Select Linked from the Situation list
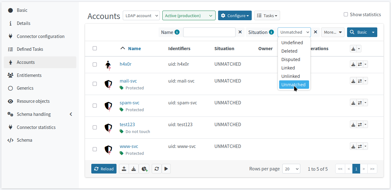391x190 pixels. 288,68
